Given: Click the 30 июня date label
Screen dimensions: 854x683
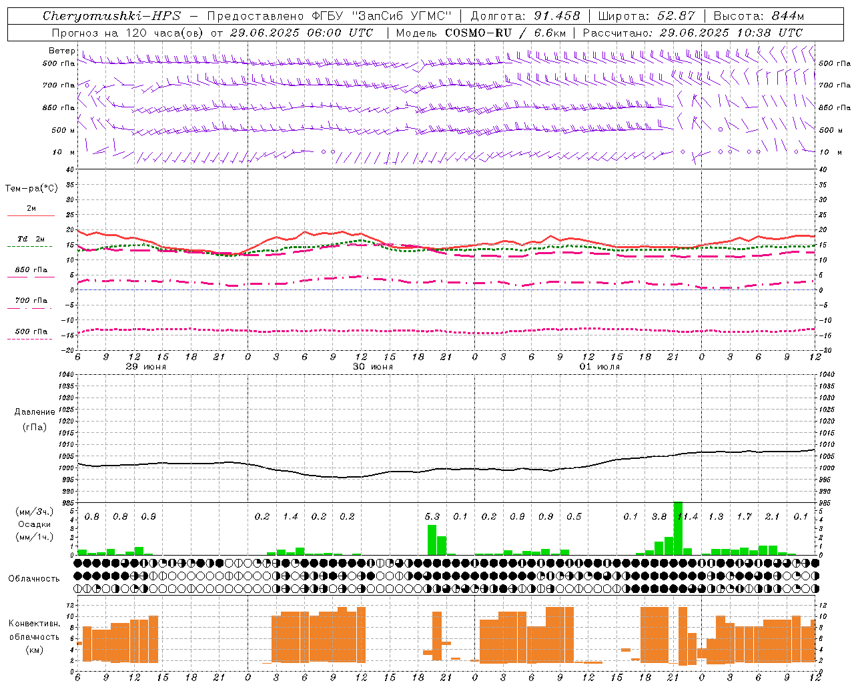Looking at the screenshot, I should click(373, 367).
